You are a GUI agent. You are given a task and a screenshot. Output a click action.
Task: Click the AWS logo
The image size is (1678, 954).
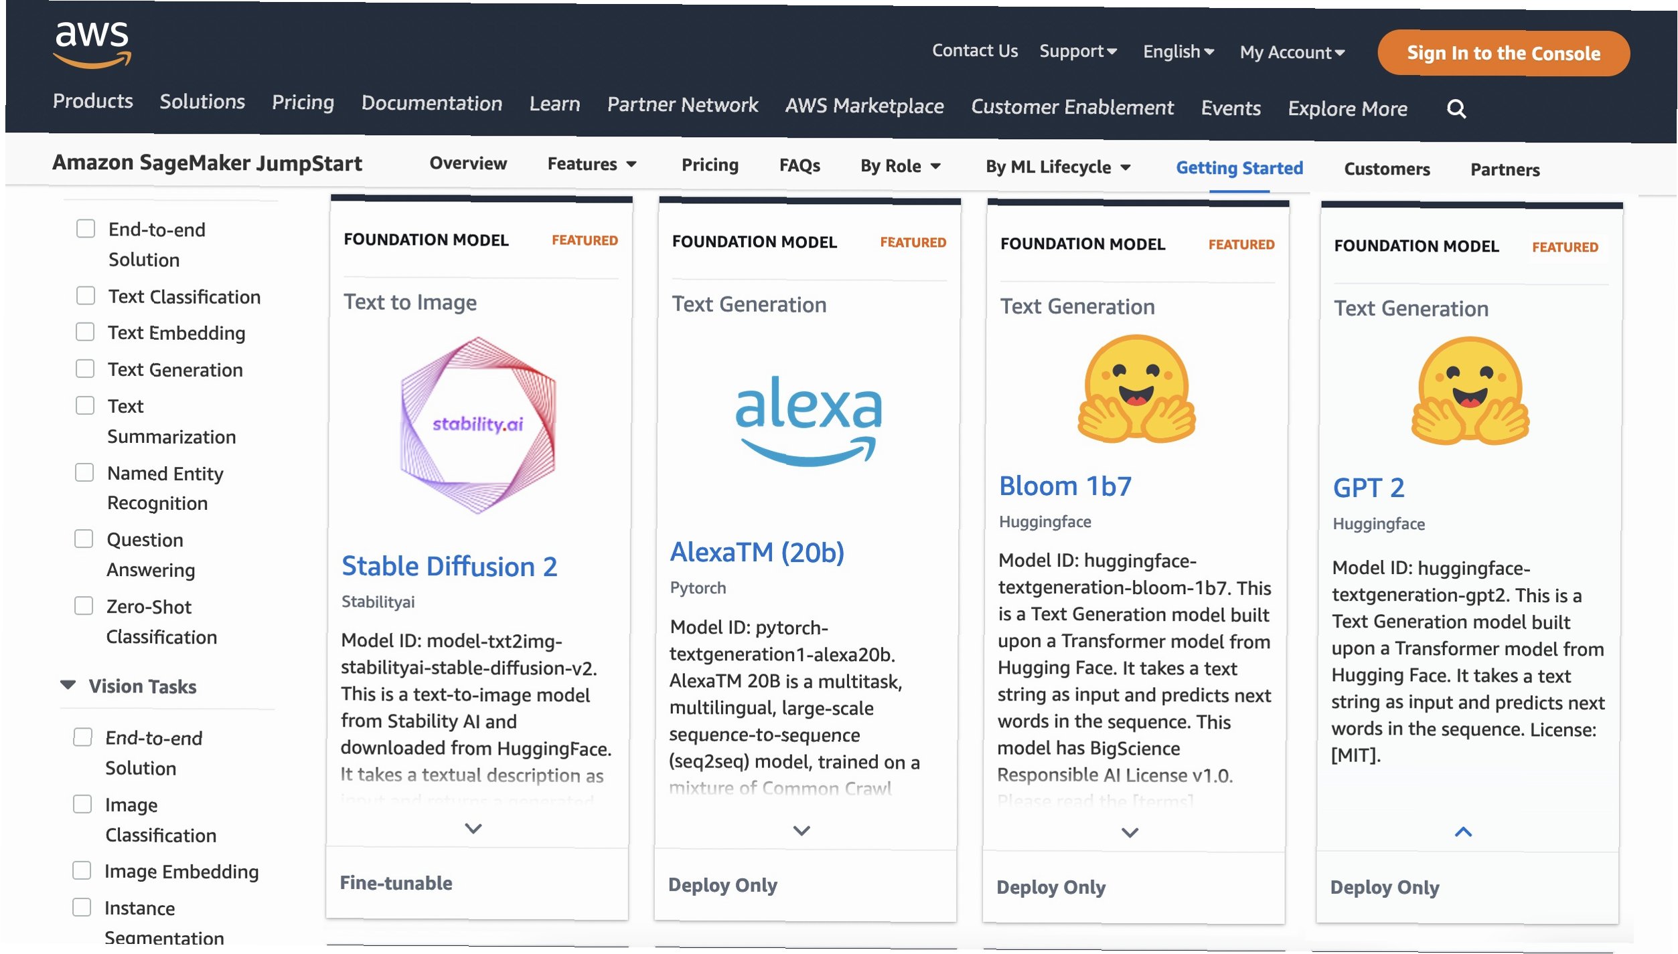pos(92,44)
